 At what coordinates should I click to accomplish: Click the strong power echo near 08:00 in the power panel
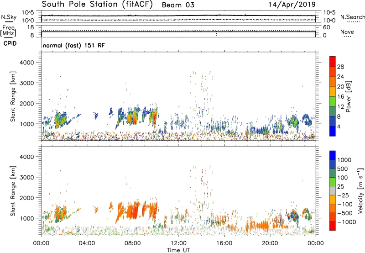point(133,117)
